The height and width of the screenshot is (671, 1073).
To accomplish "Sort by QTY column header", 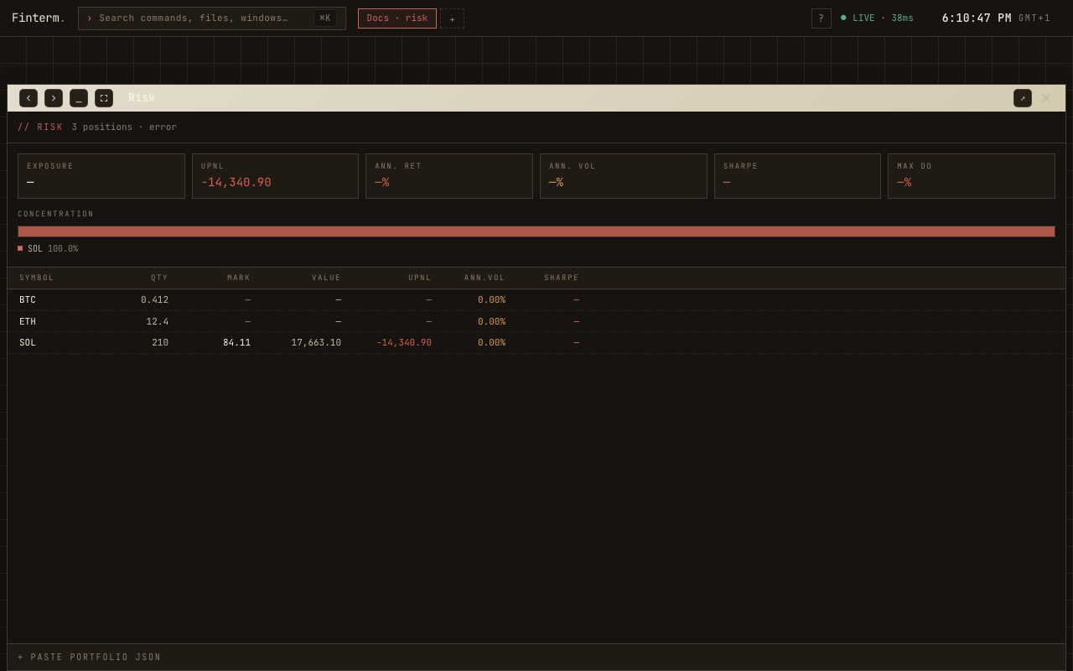I will [159, 278].
